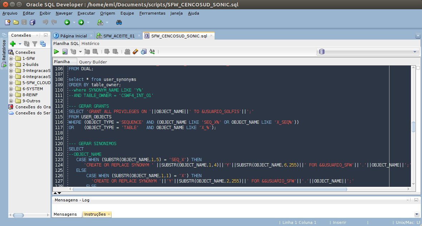422x226 pixels.
Task: Click the green Back navigation arrow
Action: [67, 22]
